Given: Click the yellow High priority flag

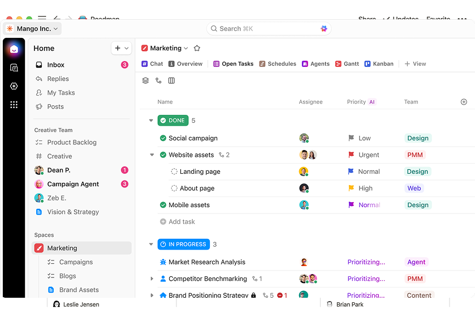Looking at the screenshot, I should (351, 188).
